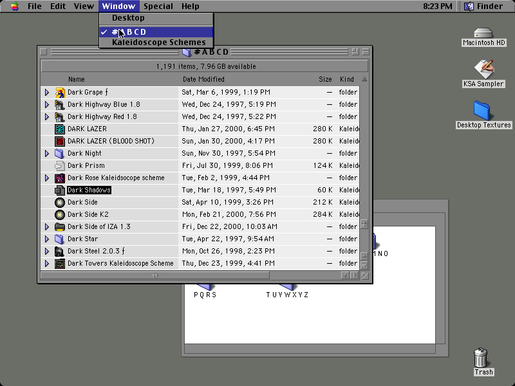Click the horizontal scroll thumb in list window

(x=155, y=275)
